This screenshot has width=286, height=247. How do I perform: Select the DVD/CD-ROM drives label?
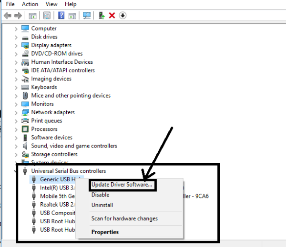pos(57,54)
